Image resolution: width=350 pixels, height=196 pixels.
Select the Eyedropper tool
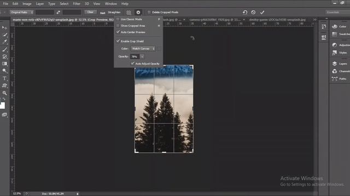point(4,41)
